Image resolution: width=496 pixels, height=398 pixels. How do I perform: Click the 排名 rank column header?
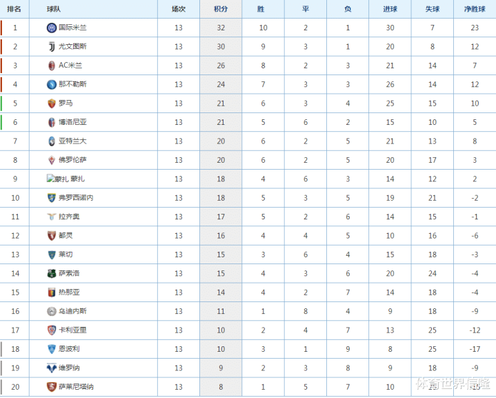[x=14, y=9]
